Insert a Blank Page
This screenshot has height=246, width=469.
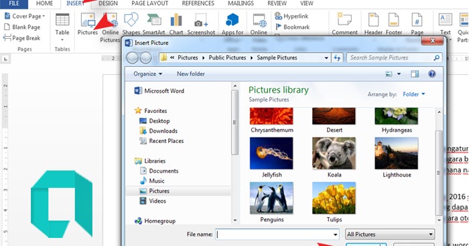click(22, 27)
